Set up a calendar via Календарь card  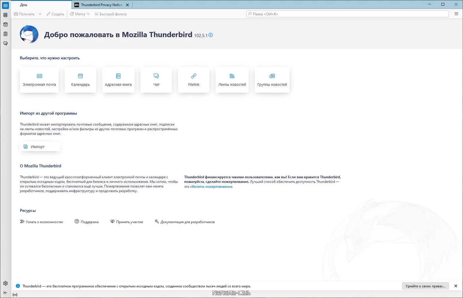pyautogui.click(x=80, y=80)
